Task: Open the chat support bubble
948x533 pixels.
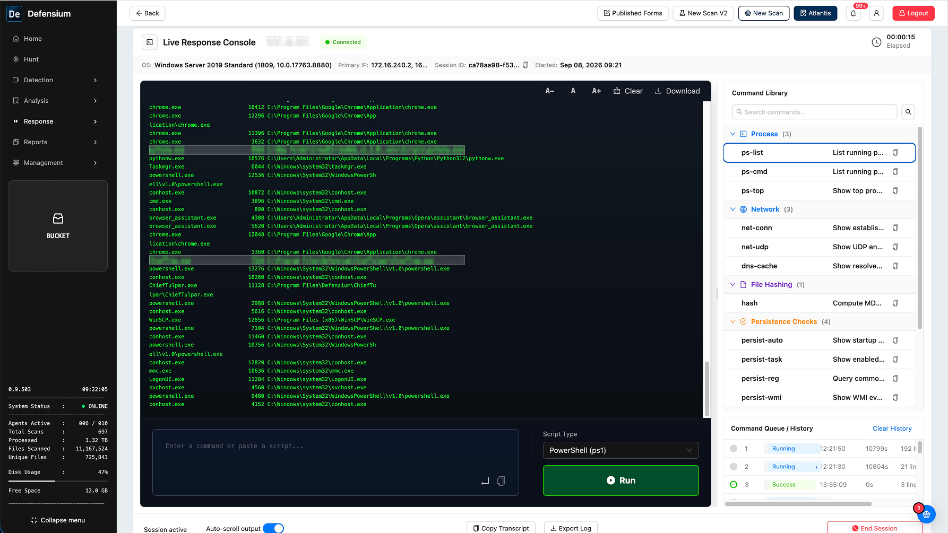Action: click(x=926, y=514)
